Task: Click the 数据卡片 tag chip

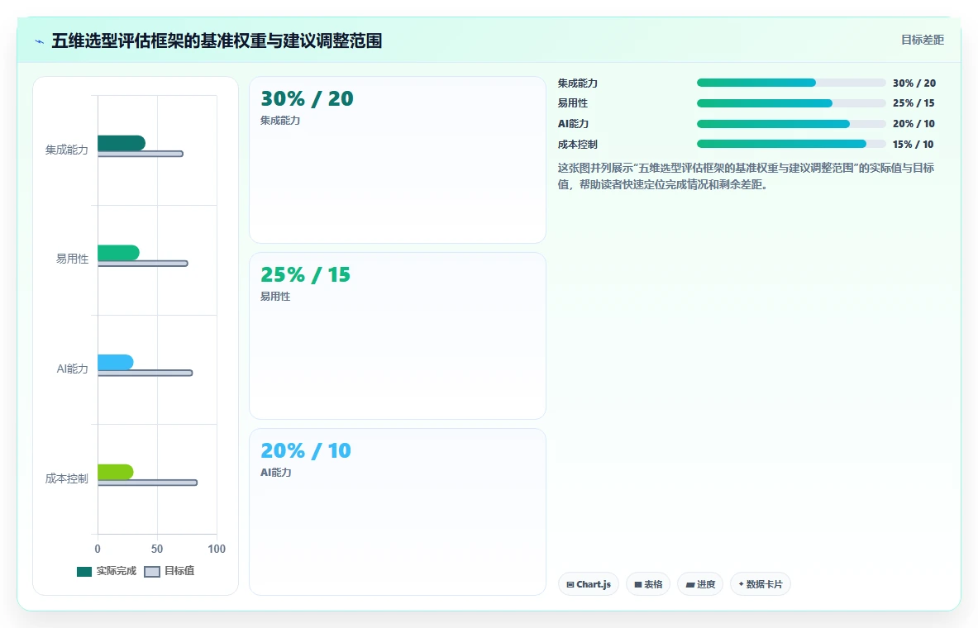Action: pyautogui.click(x=761, y=584)
